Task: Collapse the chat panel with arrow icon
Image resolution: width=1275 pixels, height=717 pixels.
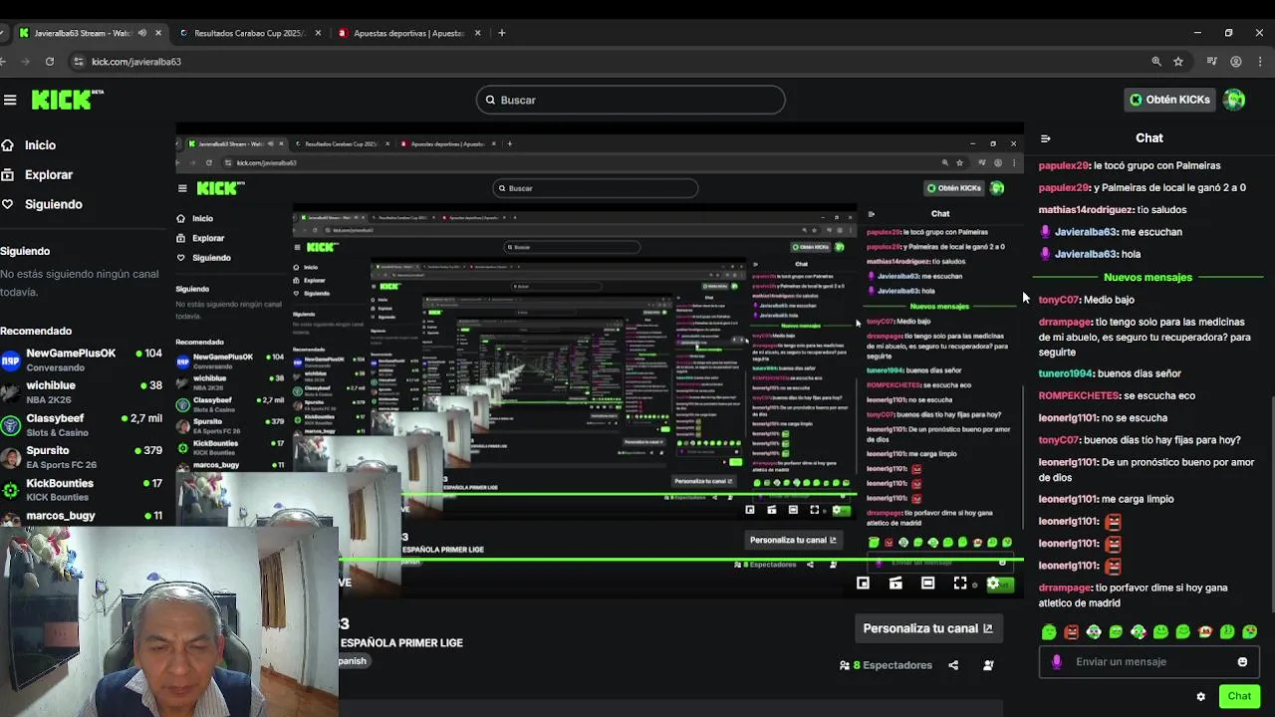Action: tap(1045, 138)
